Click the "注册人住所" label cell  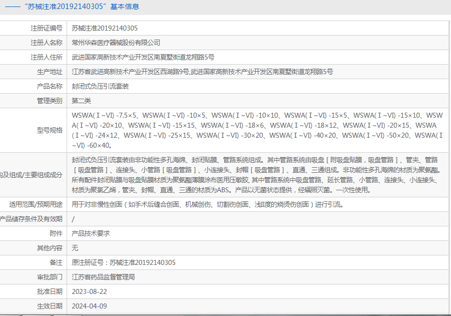coord(47,57)
